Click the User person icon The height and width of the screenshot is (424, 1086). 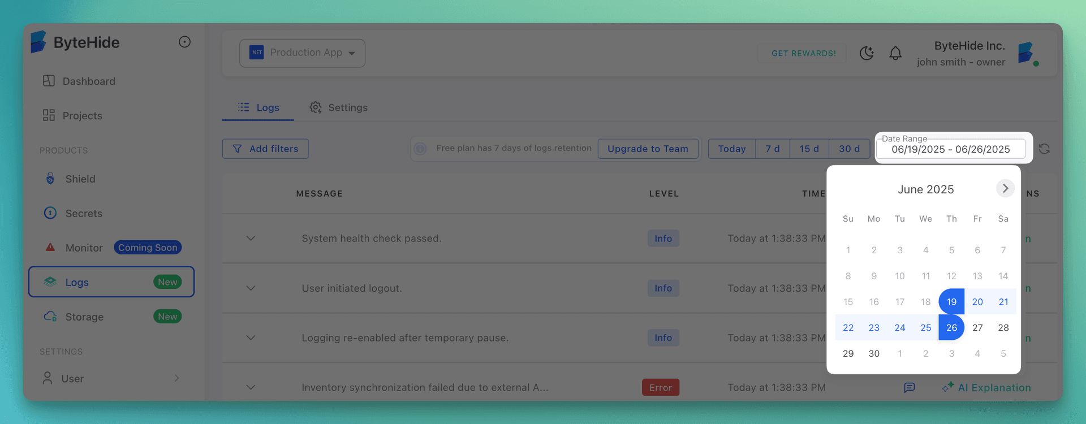click(48, 378)
